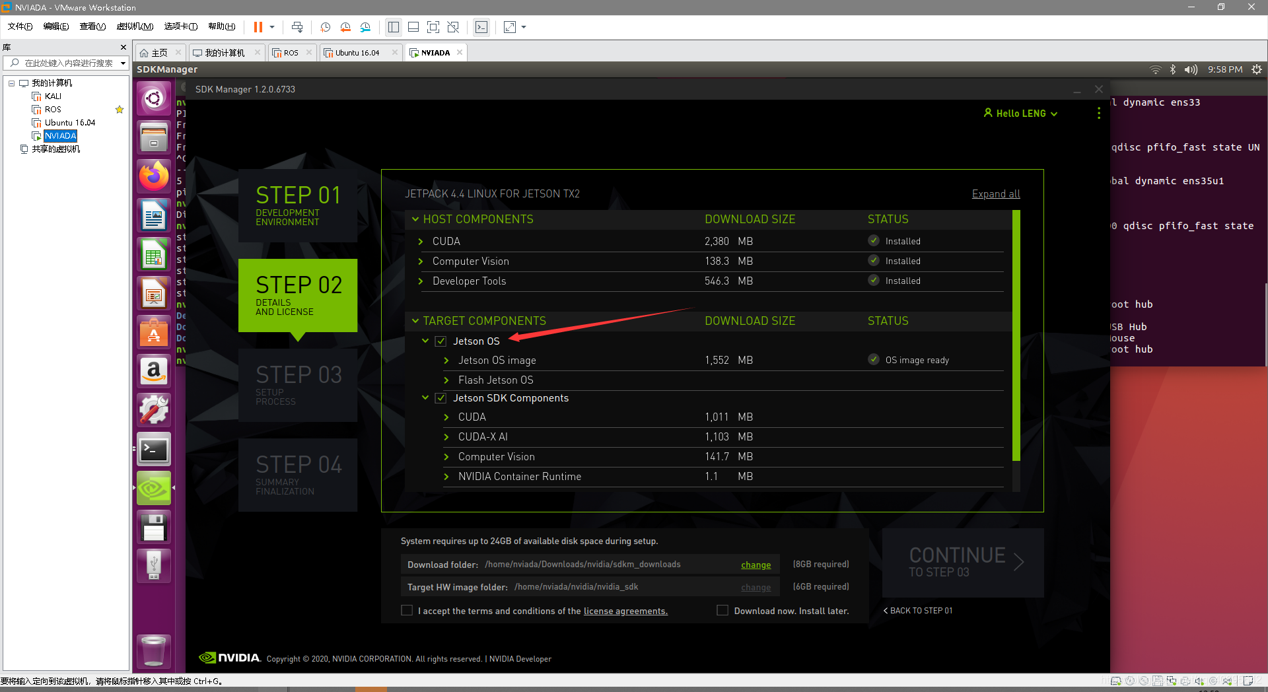Collapse the TARGET COMPONENTS section

tap(415, 321)
